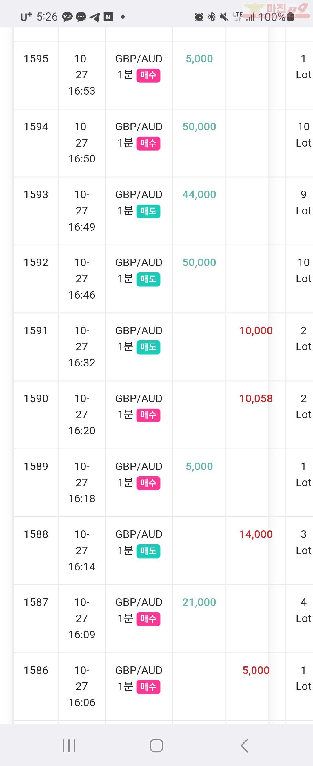Select the 14,000 loss in row 1588

(256, 534)
